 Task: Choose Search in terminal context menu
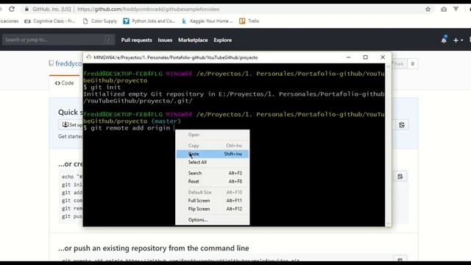click(x=212, y=173)
